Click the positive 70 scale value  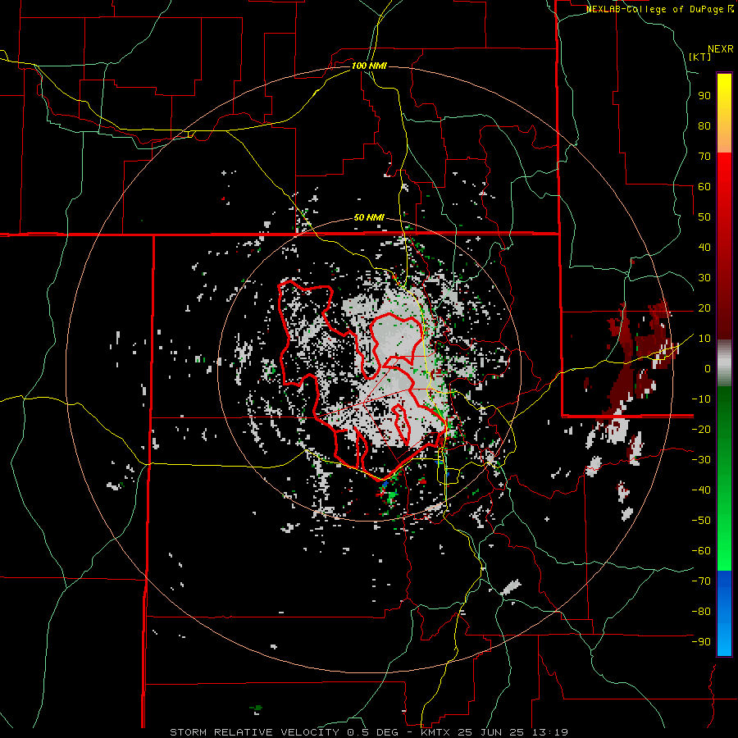704,157
